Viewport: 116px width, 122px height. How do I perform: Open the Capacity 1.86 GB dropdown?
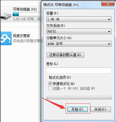coord(79,19)
